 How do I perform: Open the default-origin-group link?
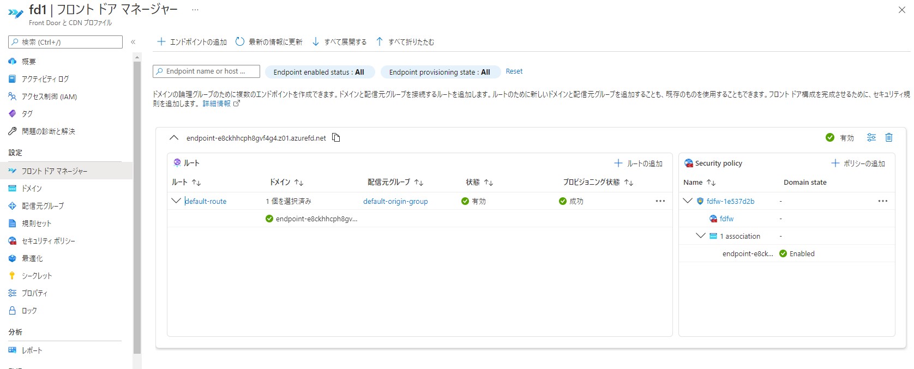pos(395,201)
